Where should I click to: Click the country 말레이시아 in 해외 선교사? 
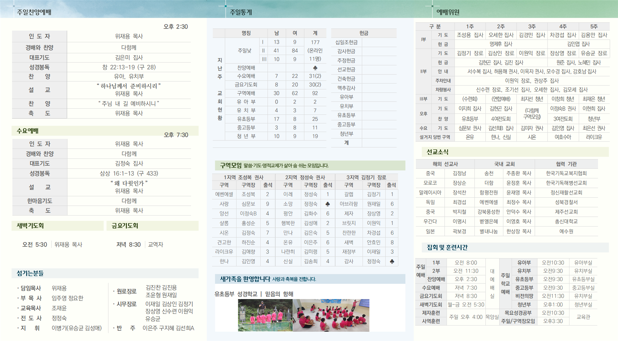click(430, 193)
